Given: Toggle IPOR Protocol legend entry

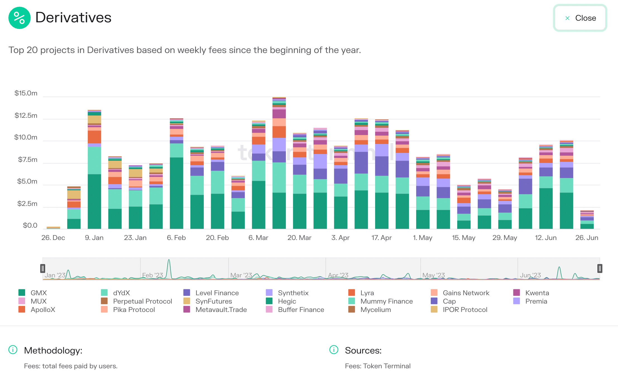Looking at the screenshot, I should pos(465,309).
